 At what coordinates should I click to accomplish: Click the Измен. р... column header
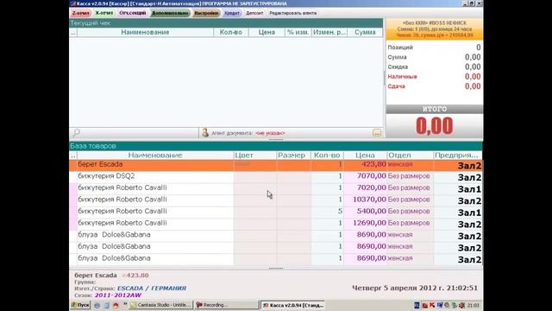tap(329, 32)
